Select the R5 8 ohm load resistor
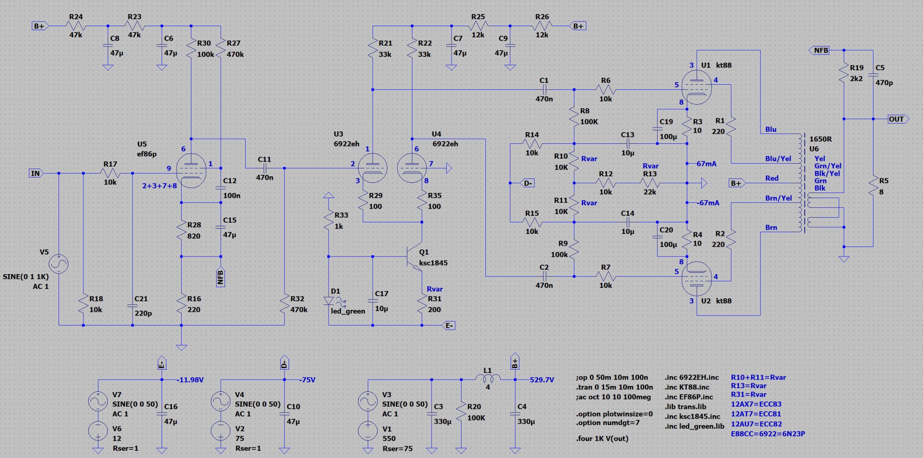This screenshot has width=923, height=458. [873, 186]
